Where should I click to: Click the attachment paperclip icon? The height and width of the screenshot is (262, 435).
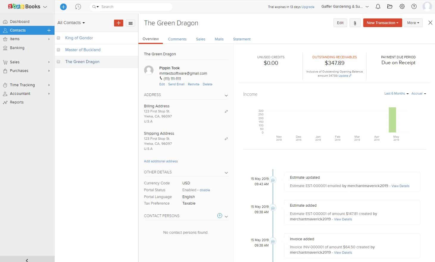tap(355, 23)
